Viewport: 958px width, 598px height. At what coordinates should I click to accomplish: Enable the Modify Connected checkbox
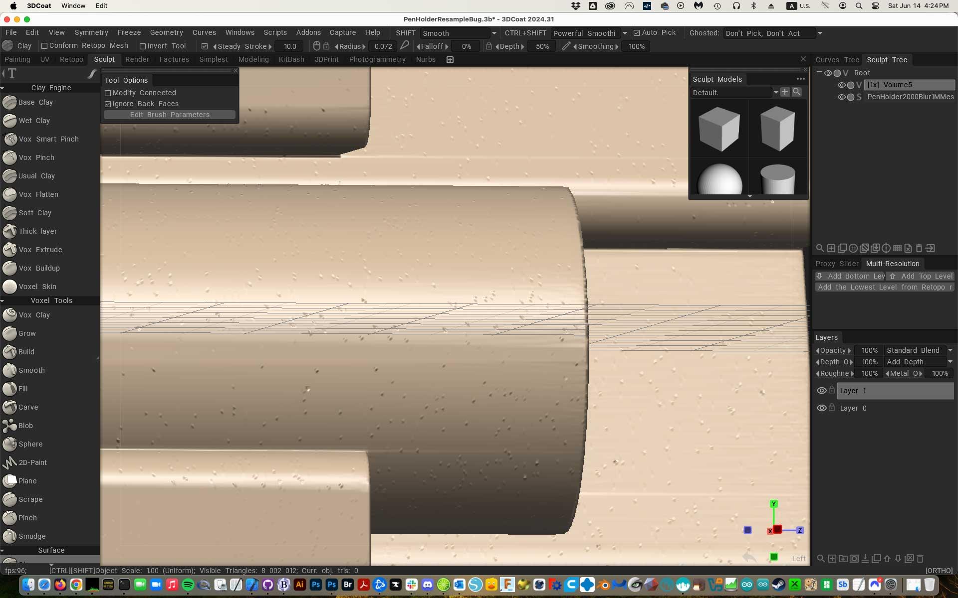108,93
